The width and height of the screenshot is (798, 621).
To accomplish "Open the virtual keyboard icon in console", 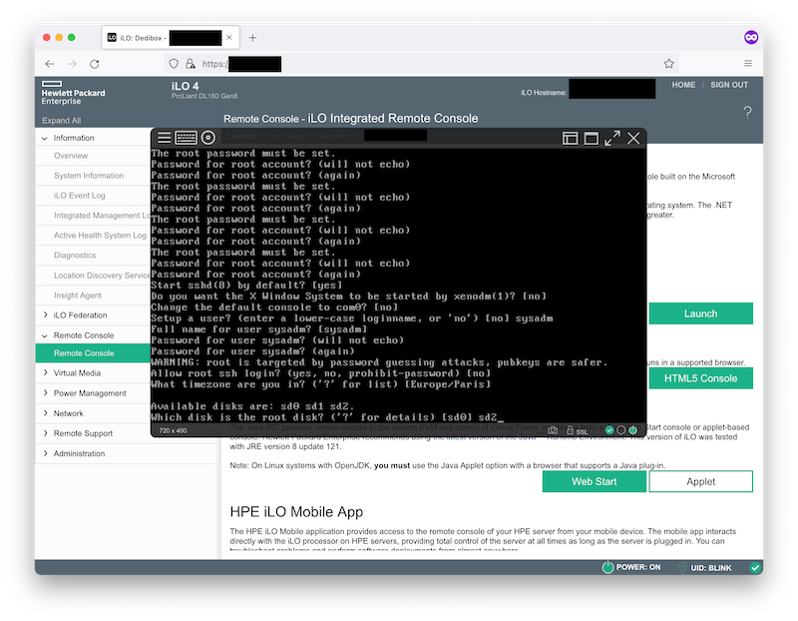I will coord(186,138).
